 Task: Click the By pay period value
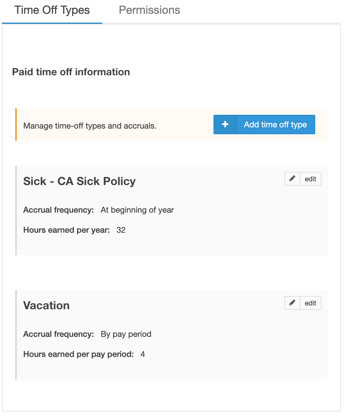(x=126, y=334)
